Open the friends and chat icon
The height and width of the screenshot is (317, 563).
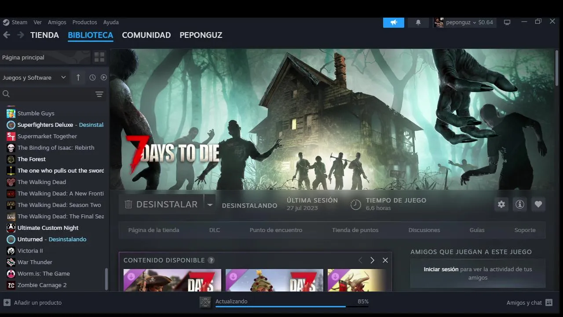click(549, 302)
